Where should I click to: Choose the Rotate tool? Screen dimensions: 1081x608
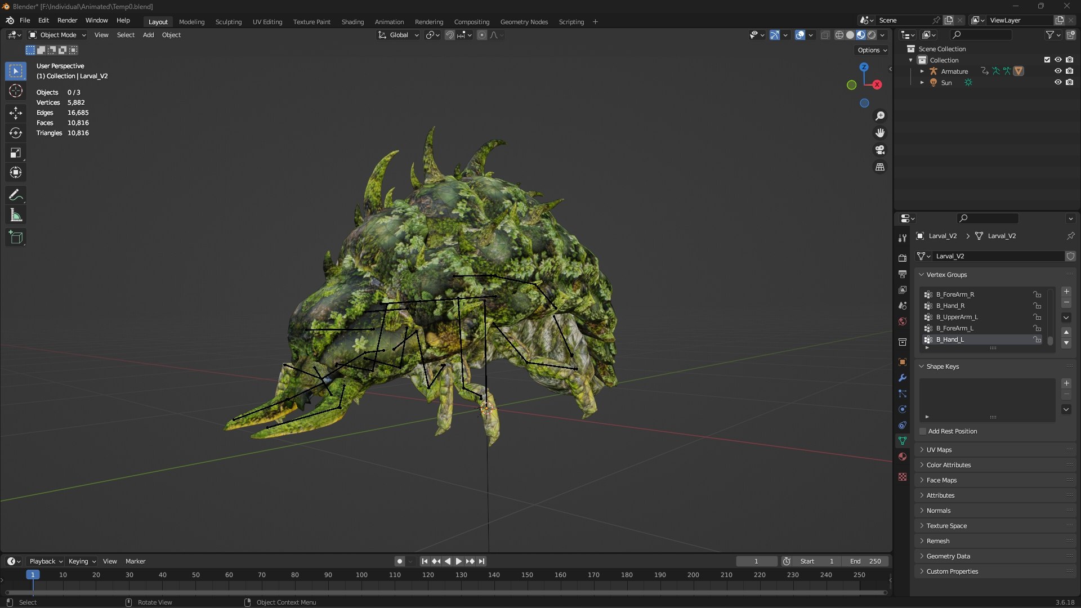click(x=16, y=133)
